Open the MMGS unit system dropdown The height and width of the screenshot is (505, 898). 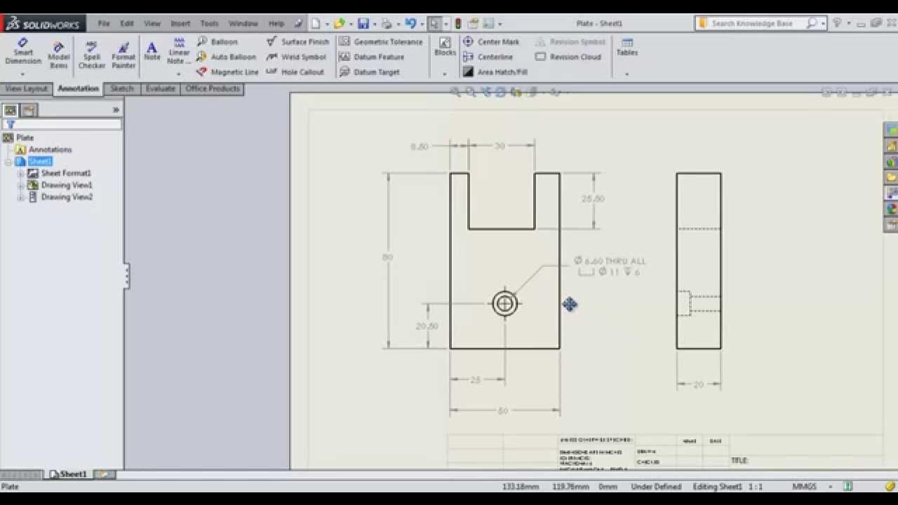(829, 486)
